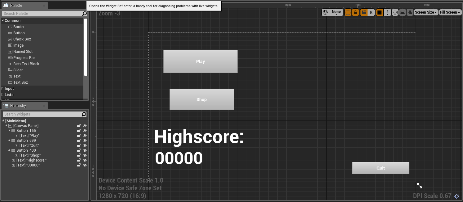This screenshot has height=202, width=463.
Task: Open designer settings gear near DPI Scale
Action: [x=456, y=196]
